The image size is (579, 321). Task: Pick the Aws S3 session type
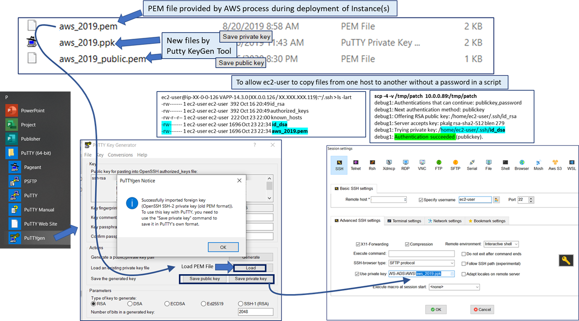(x=555, y=164)
